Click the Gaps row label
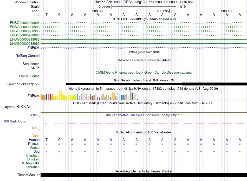 [x=35, y=136]
